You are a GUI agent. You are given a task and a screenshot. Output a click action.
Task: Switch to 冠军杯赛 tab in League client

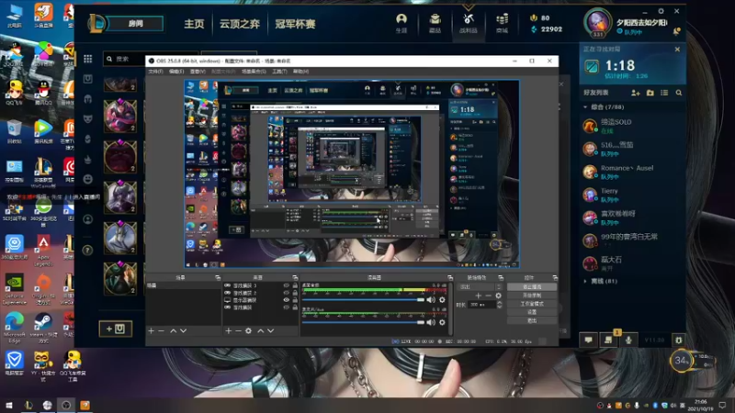295,24
